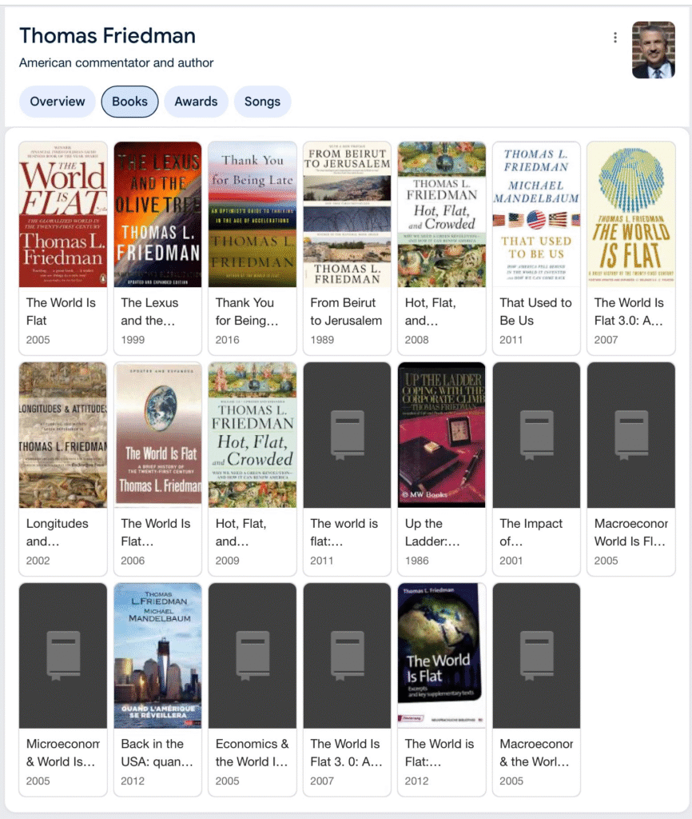Screen dimensions: 692x819
Task: Open the Awards tab
Action: point(196,102)
